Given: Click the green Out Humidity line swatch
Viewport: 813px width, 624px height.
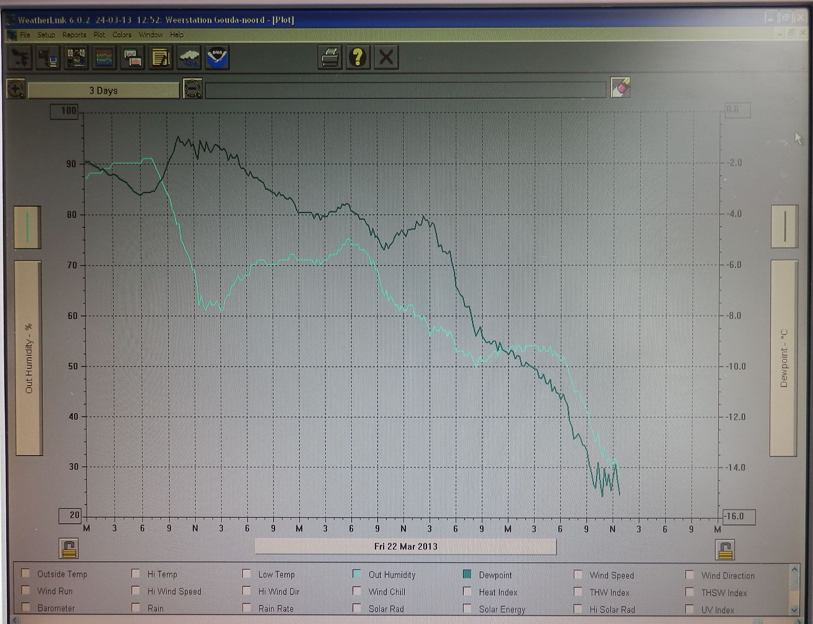Looking at the screenshot, I should 28,228.
